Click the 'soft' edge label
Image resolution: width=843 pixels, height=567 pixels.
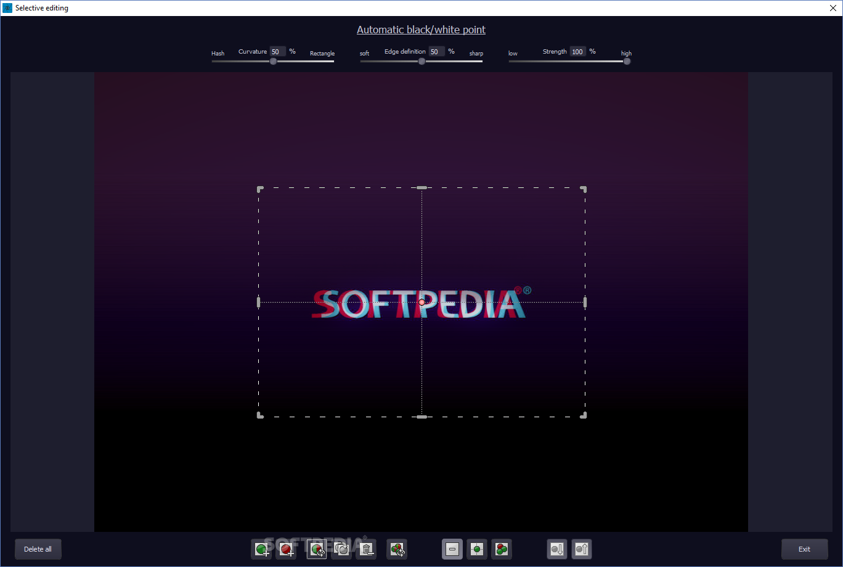(x=365, y=54)
